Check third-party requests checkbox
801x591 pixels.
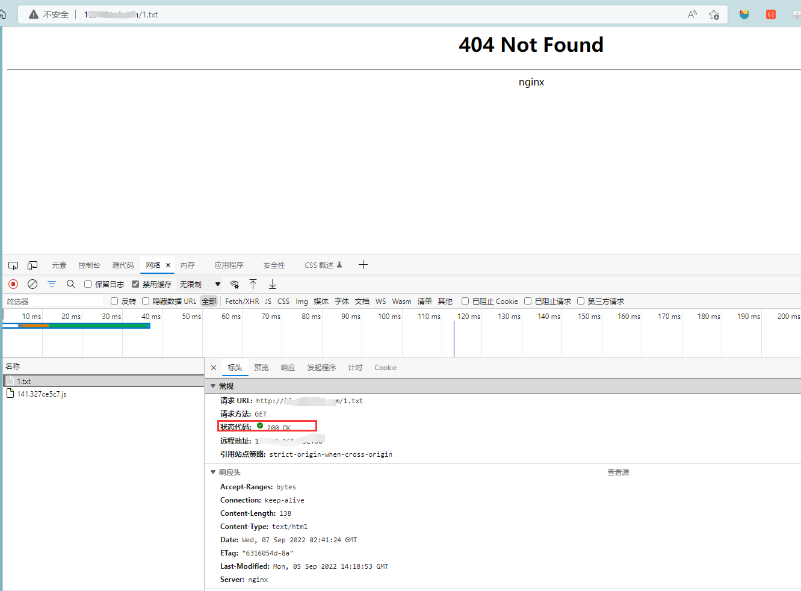click(581, 301)
